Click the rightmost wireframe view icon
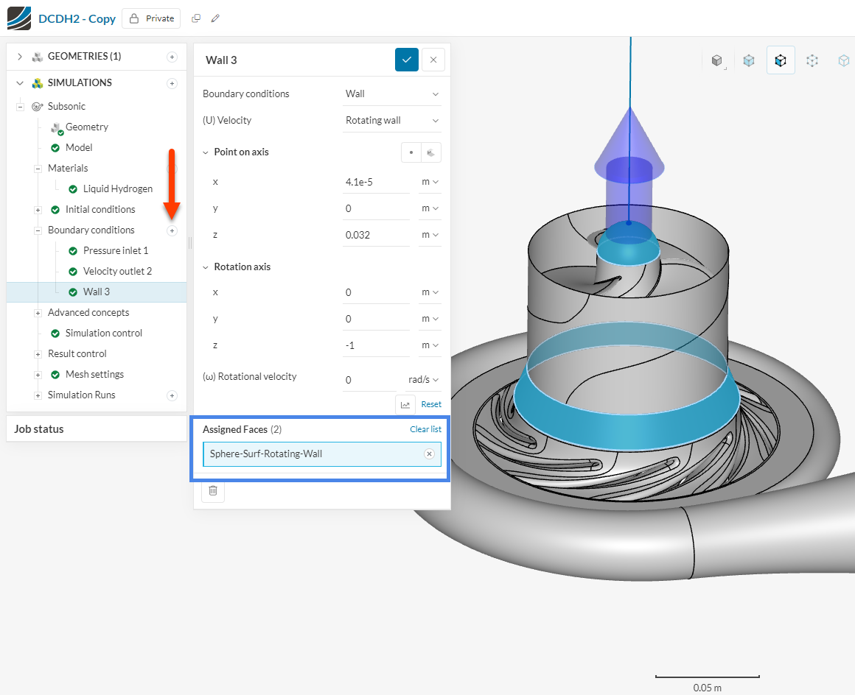Screen dimensions: 855x695 tap(844, 61)
